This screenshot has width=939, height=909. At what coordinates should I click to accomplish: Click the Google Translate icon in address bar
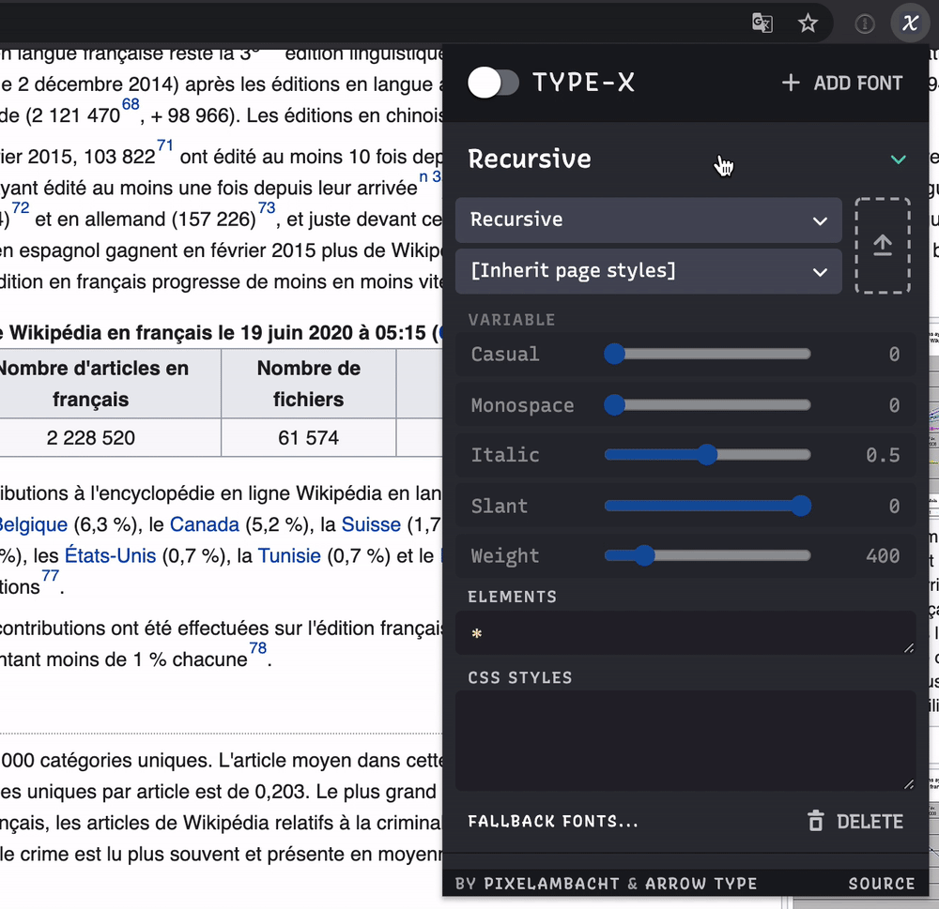pos(762,23)
